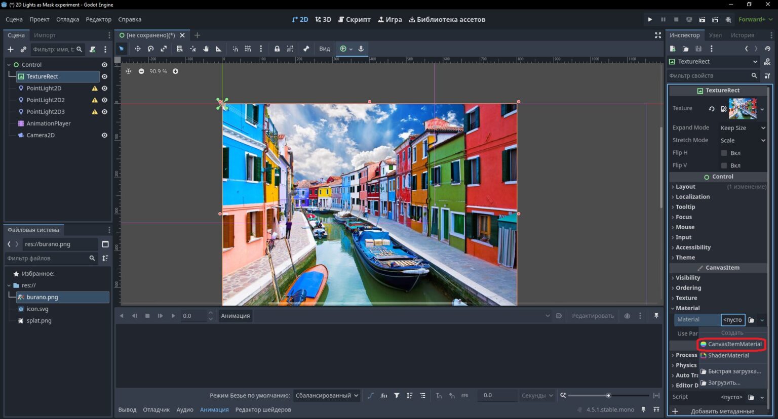
Task: Toggle visibility of PointLight2D node
Action: 104,88
